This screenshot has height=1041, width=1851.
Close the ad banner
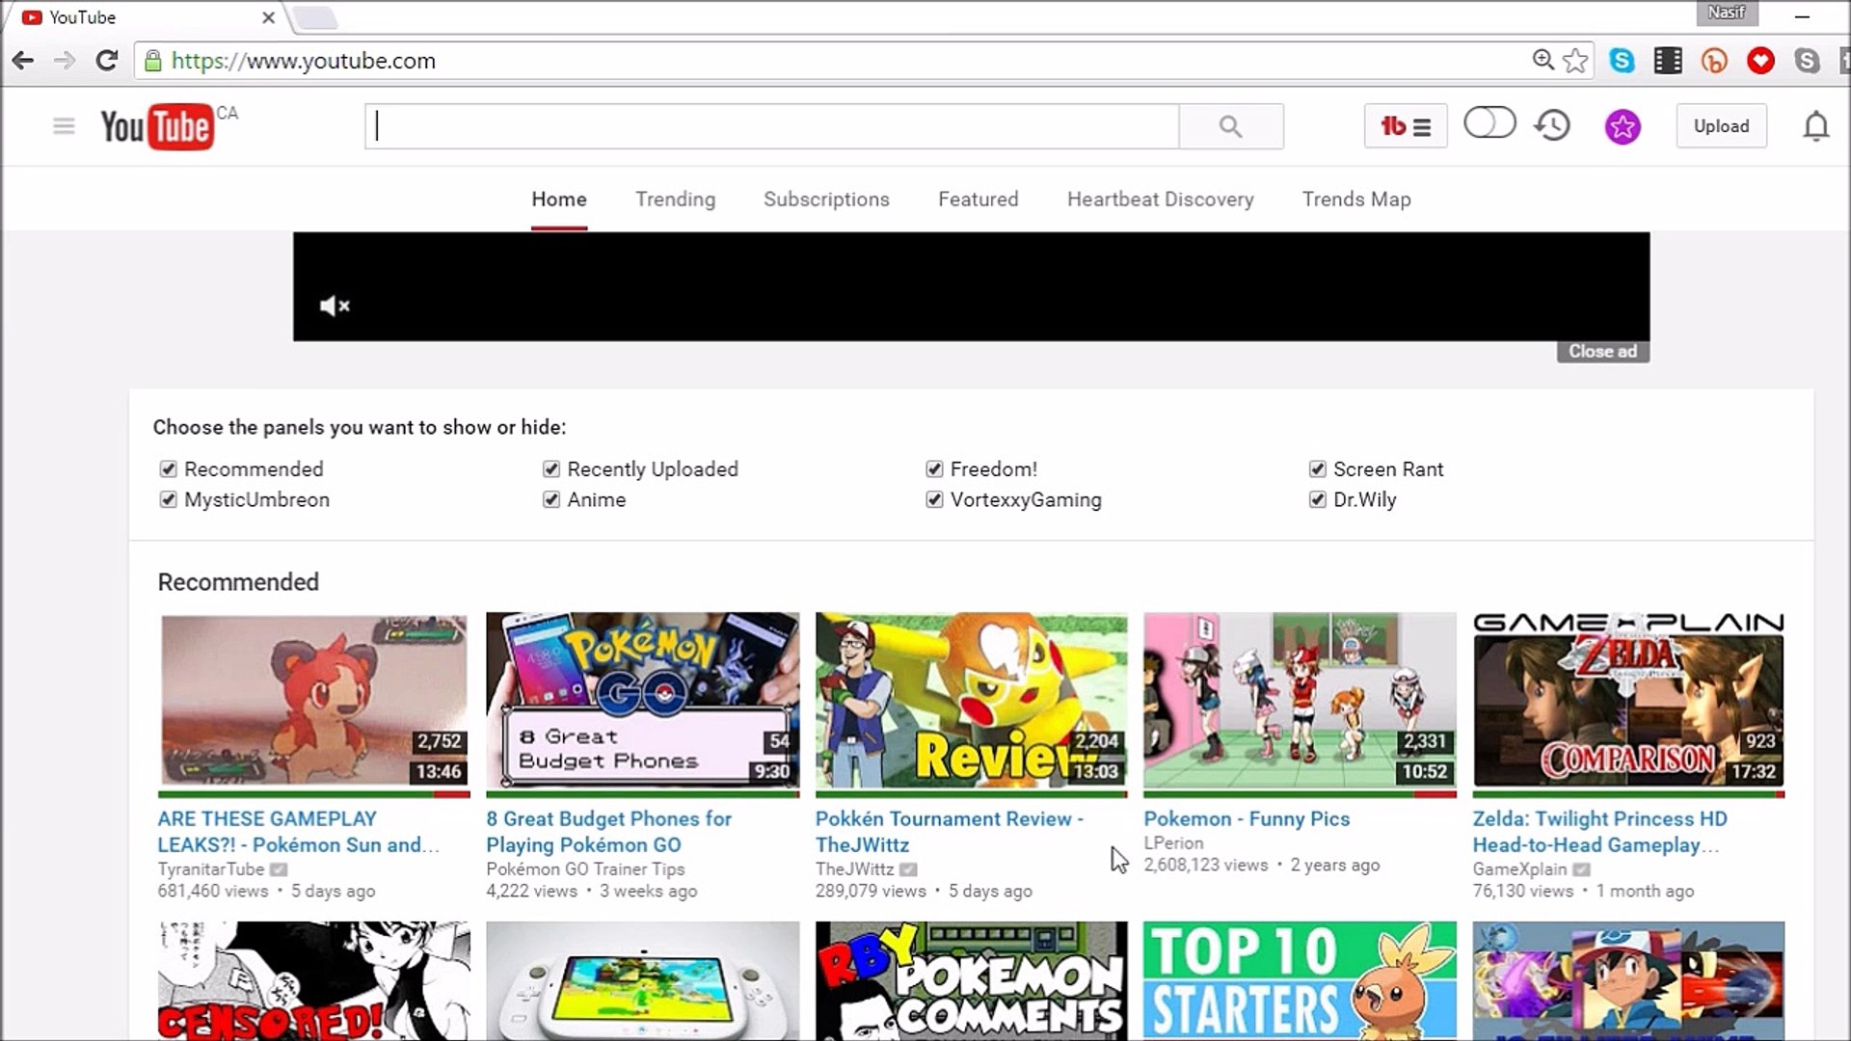click(1602, 352)
